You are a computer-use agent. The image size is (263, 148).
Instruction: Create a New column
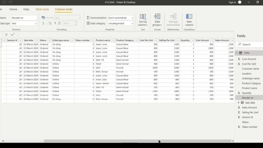tap(189, 20)
